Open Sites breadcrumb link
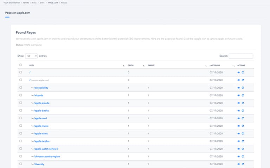 coord(42,3)
